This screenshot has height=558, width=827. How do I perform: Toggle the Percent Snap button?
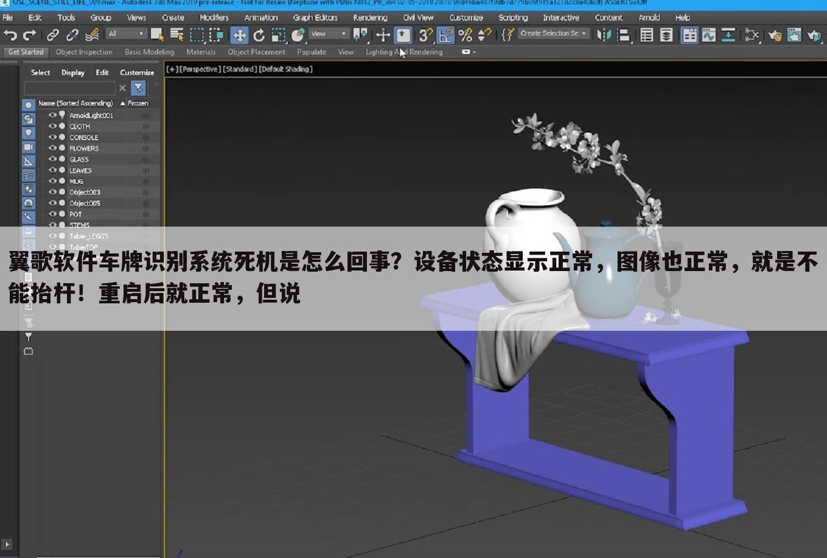tap(466, 35)
